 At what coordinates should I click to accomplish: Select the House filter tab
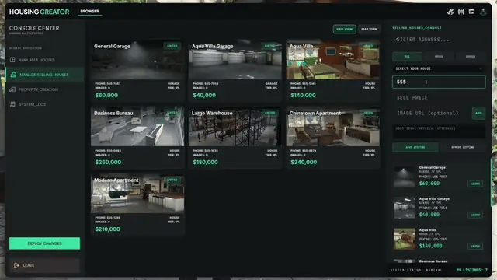pos(439,57)
